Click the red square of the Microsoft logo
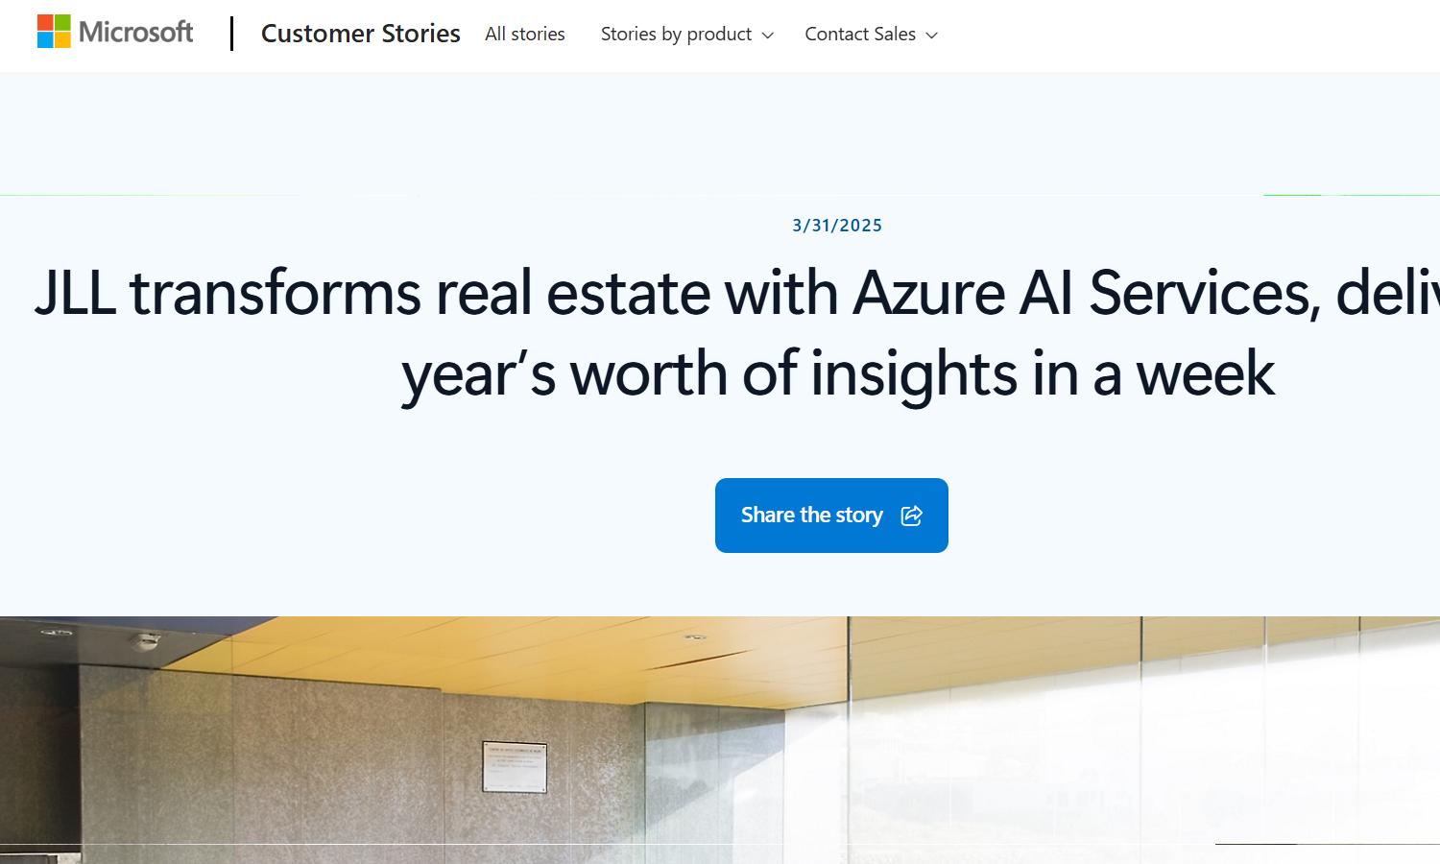Viewport: 1440px width, 864px height. [45, 22]
